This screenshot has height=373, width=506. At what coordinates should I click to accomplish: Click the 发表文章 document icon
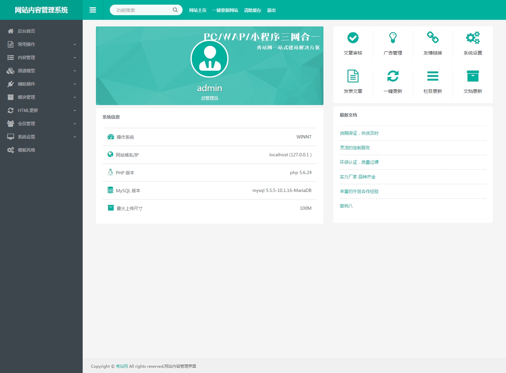point(353,76)
